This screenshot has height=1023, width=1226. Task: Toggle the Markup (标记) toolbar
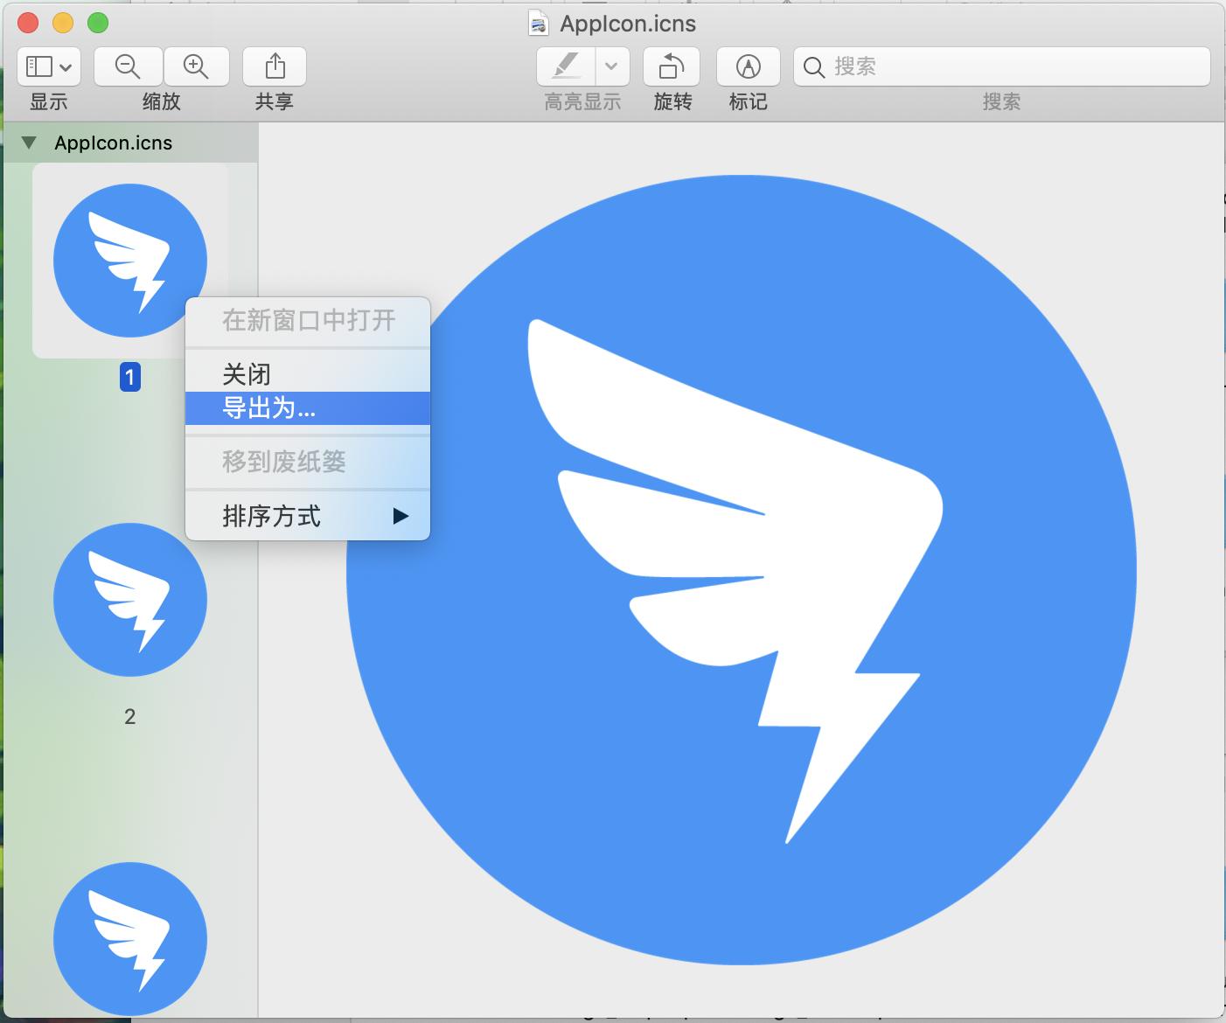click(749, 66)
